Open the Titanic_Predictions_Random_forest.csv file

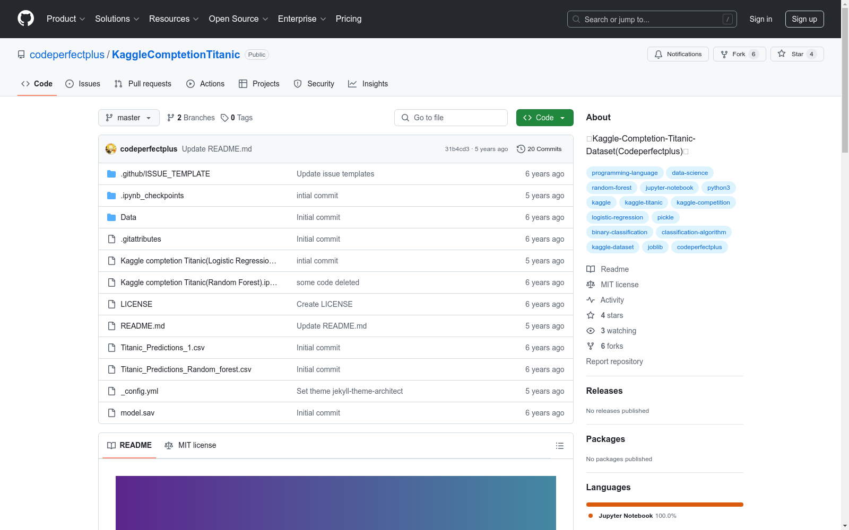186,369
